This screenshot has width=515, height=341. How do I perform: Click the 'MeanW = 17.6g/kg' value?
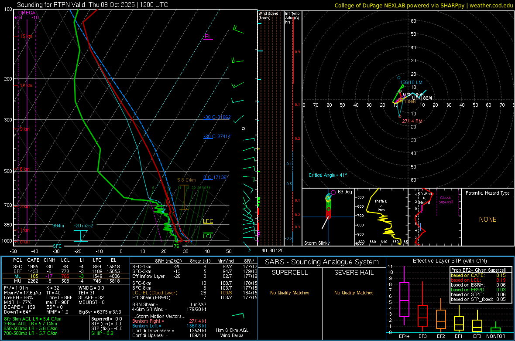[23, 293]
